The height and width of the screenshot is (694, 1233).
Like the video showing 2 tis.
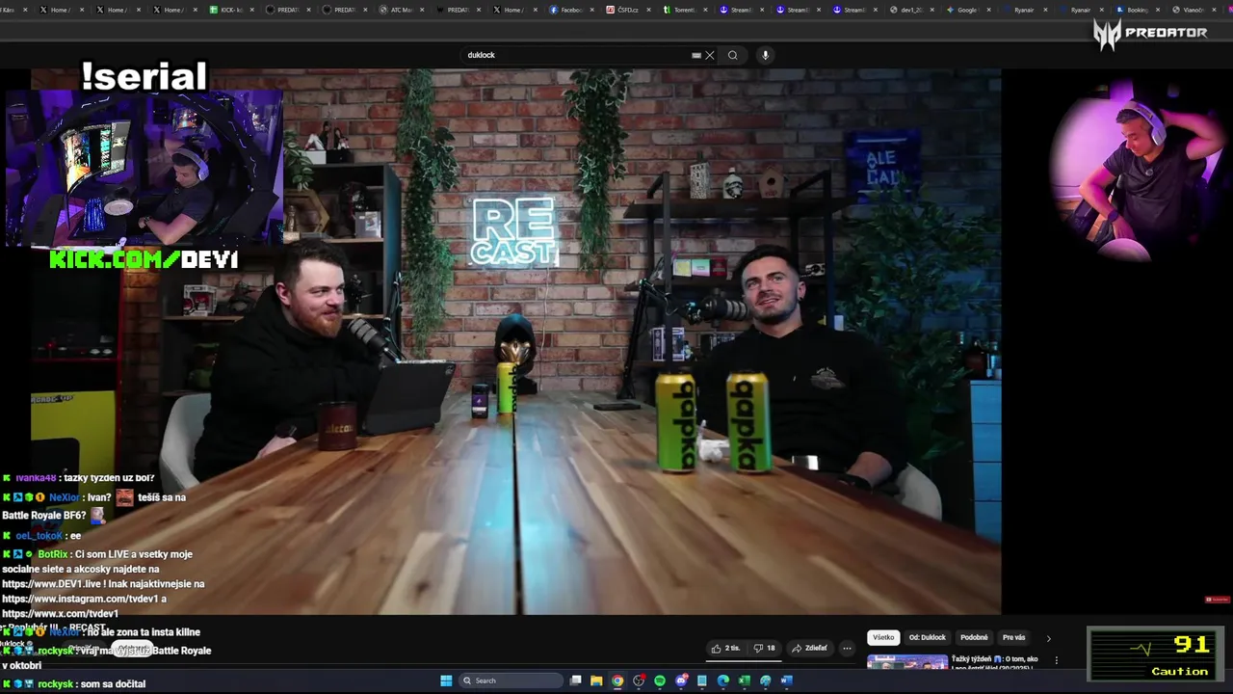pyautogui.click(x=725, y=649)
